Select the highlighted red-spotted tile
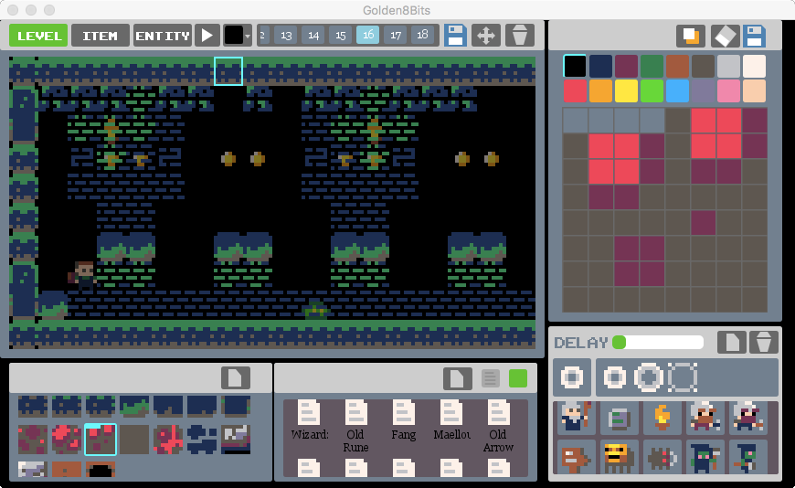The width and height of the screenshot is (795, 488). pos(101,440)
